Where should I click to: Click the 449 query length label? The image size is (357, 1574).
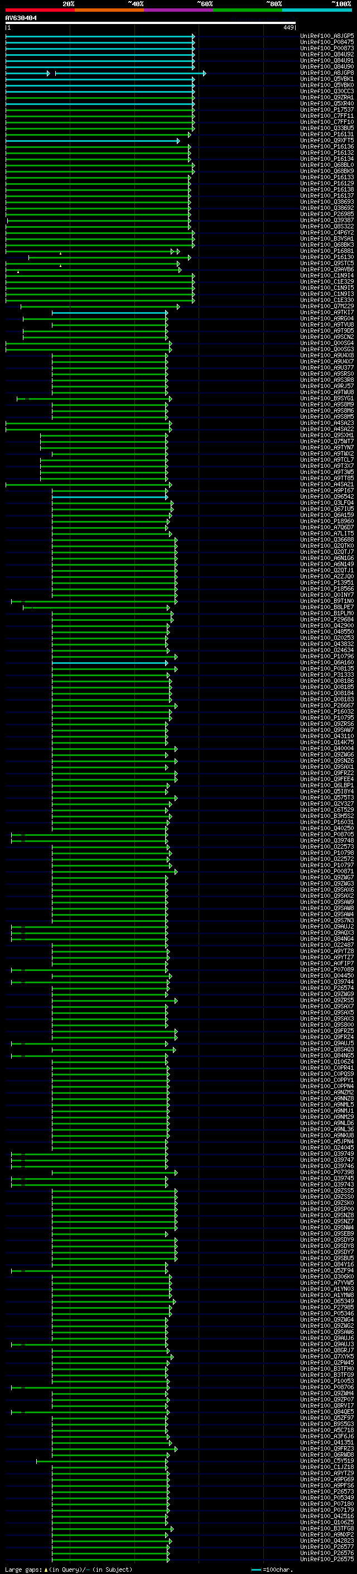[287, 27]
